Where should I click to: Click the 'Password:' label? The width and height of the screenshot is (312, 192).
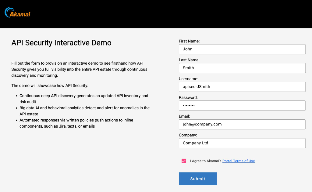click(188, 97)
